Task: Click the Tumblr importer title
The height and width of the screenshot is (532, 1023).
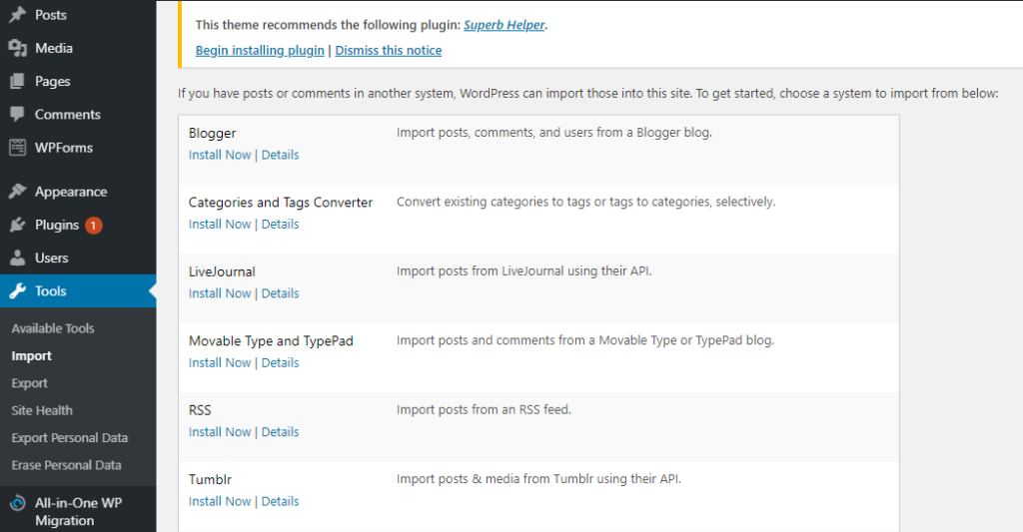Action: [x=210, y=479]
